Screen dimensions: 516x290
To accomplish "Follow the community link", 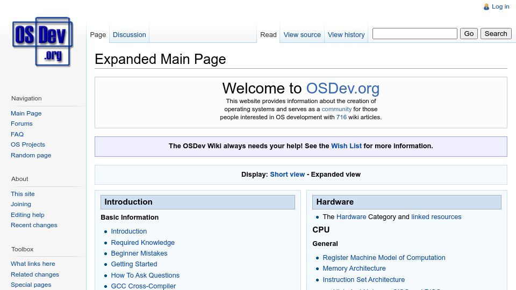I will (336, 109).
